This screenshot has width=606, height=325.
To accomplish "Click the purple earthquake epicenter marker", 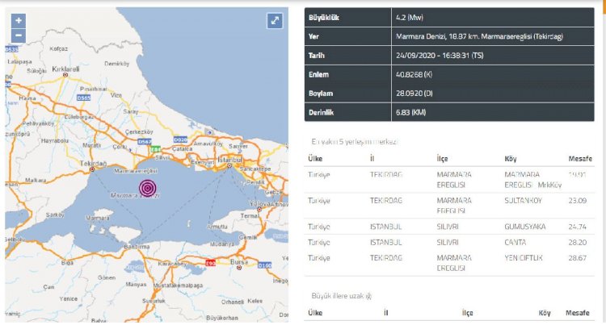I will click(x=148, y=188).
